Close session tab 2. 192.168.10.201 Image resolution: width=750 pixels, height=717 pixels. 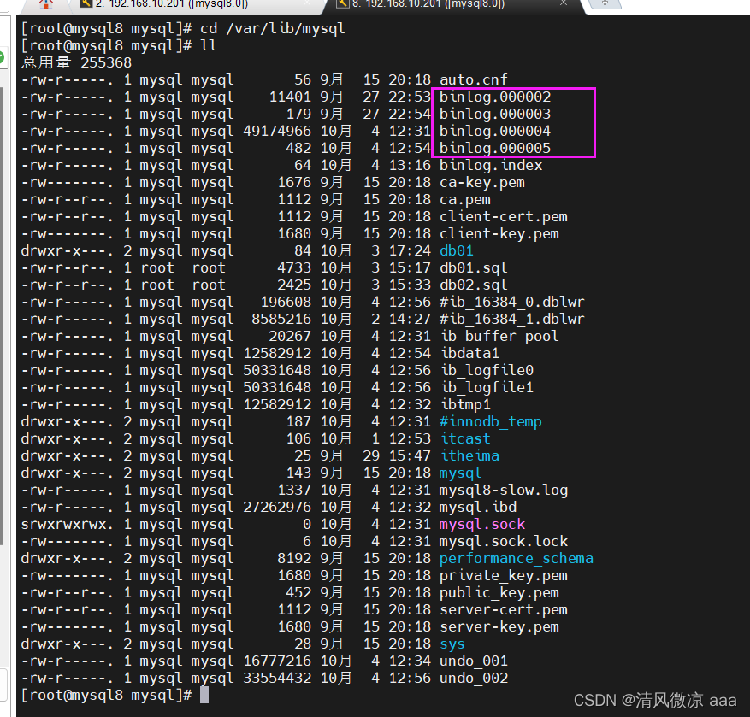(307, 3)
